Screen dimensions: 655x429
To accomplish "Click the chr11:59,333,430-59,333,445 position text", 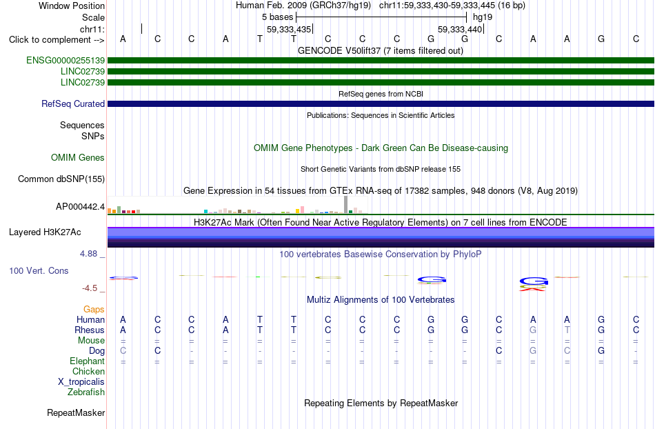I will [x=437, y=6].
